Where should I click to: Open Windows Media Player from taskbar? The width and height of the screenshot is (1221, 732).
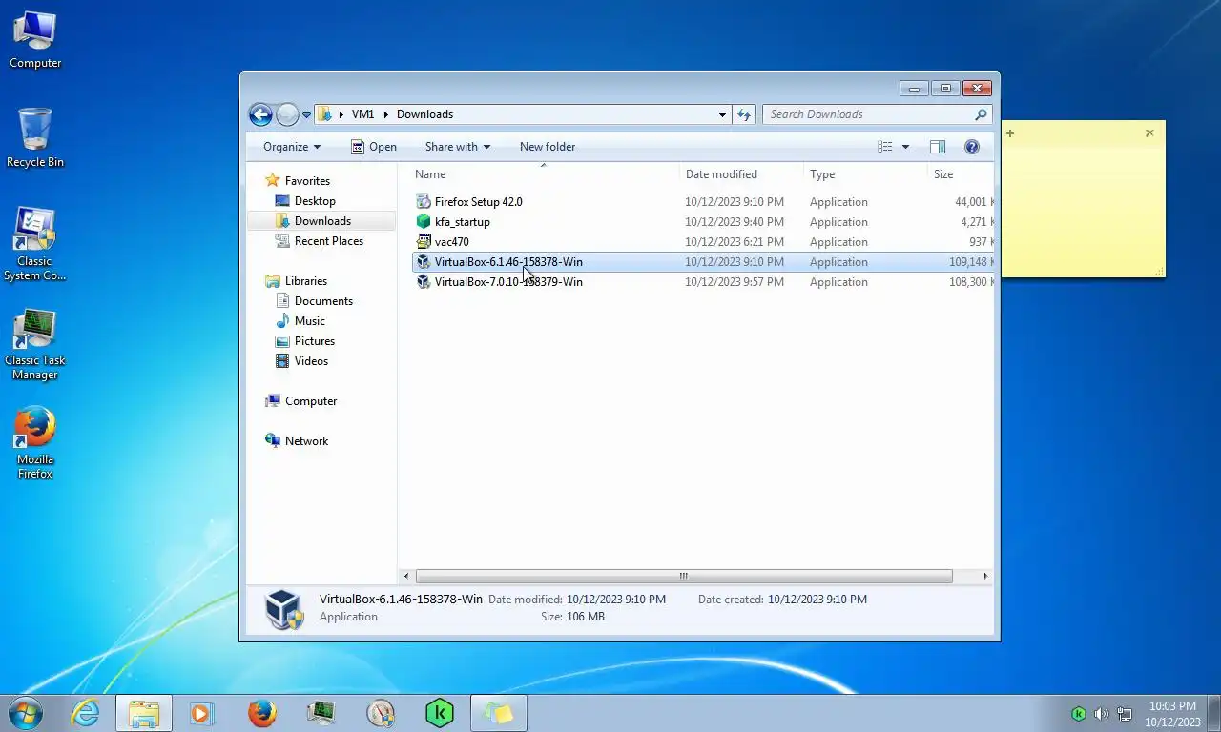[201, 713]
